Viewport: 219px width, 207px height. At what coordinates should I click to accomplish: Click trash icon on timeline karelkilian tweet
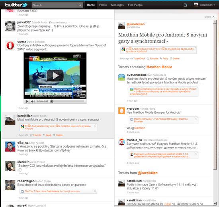click(x=54, y=135)
